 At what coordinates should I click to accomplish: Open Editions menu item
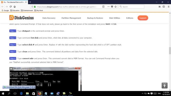(x=130, y=18)
